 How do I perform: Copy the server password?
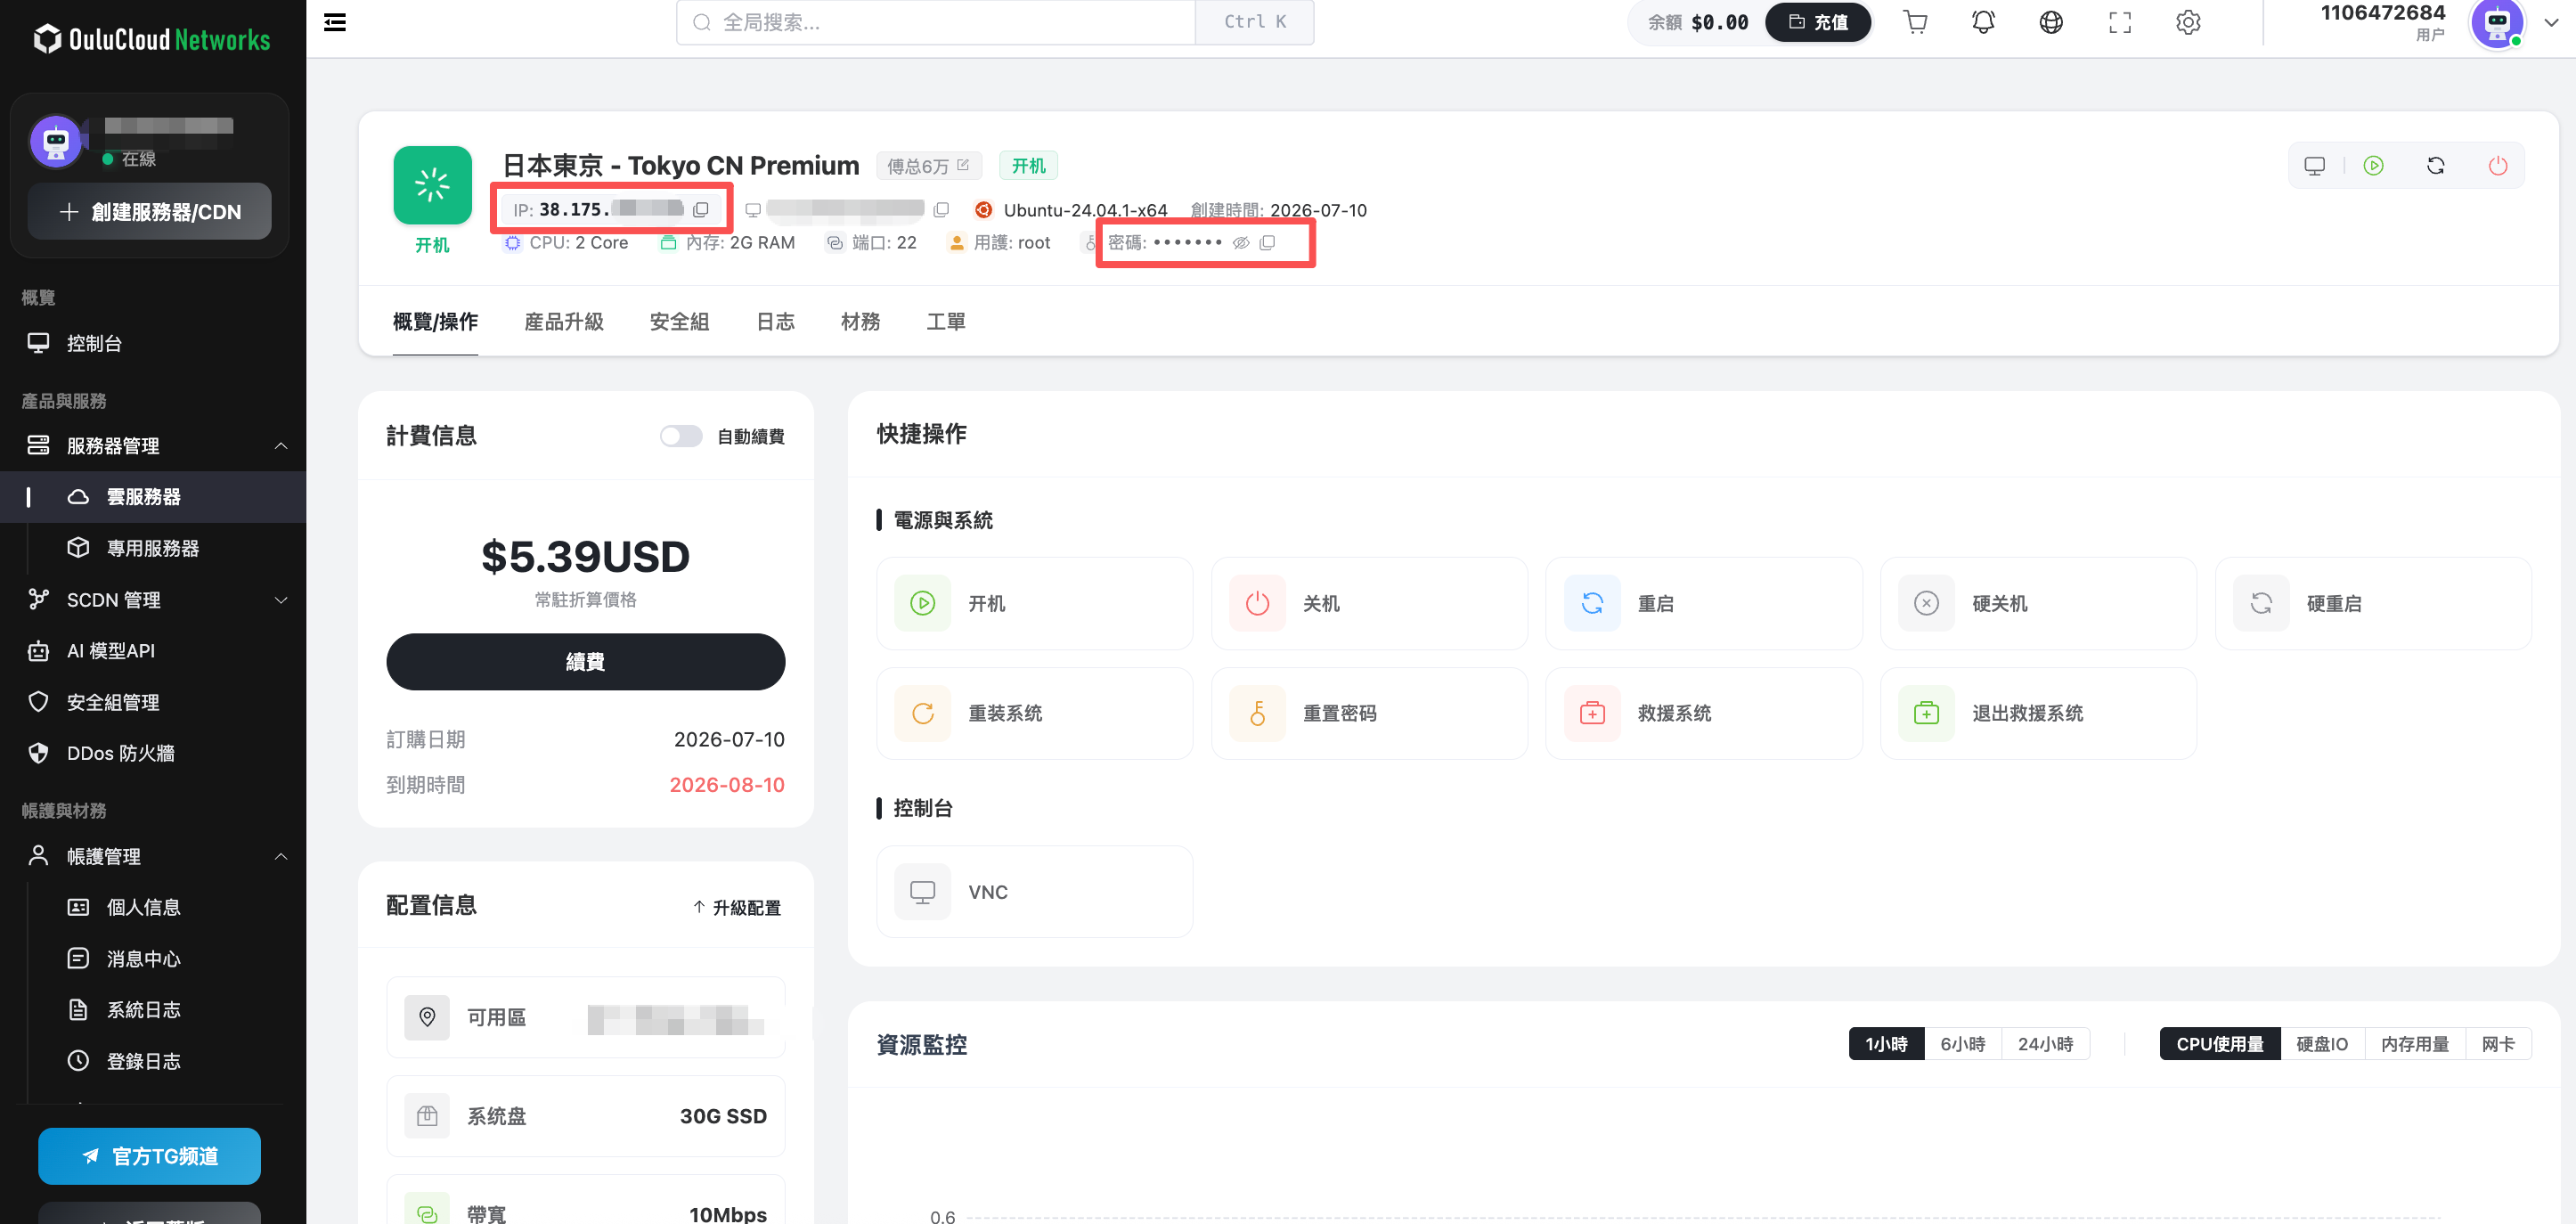[x=1267, y=243]
